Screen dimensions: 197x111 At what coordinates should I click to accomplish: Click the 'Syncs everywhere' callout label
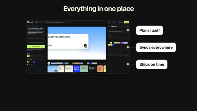(x=156, y=47)
